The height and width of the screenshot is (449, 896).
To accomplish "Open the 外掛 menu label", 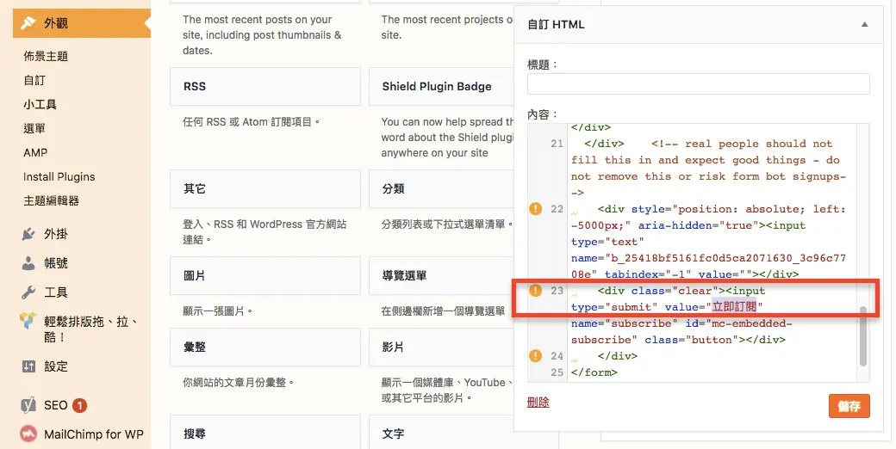I will pos(56,234).
